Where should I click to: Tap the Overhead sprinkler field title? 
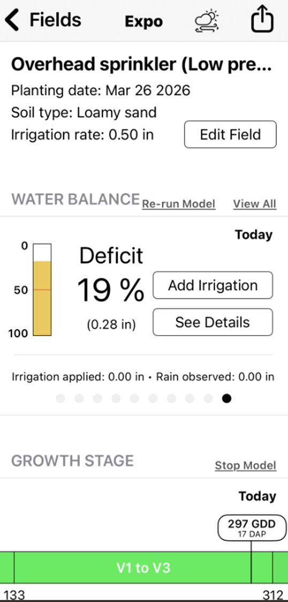(141, 64)
